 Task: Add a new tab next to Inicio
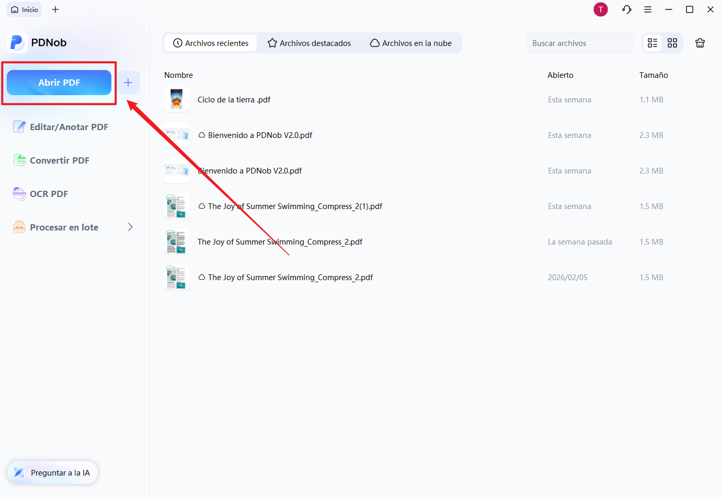tap(55, 9)
